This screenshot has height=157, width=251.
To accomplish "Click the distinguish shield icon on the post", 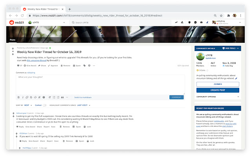I will pos(89,66).
